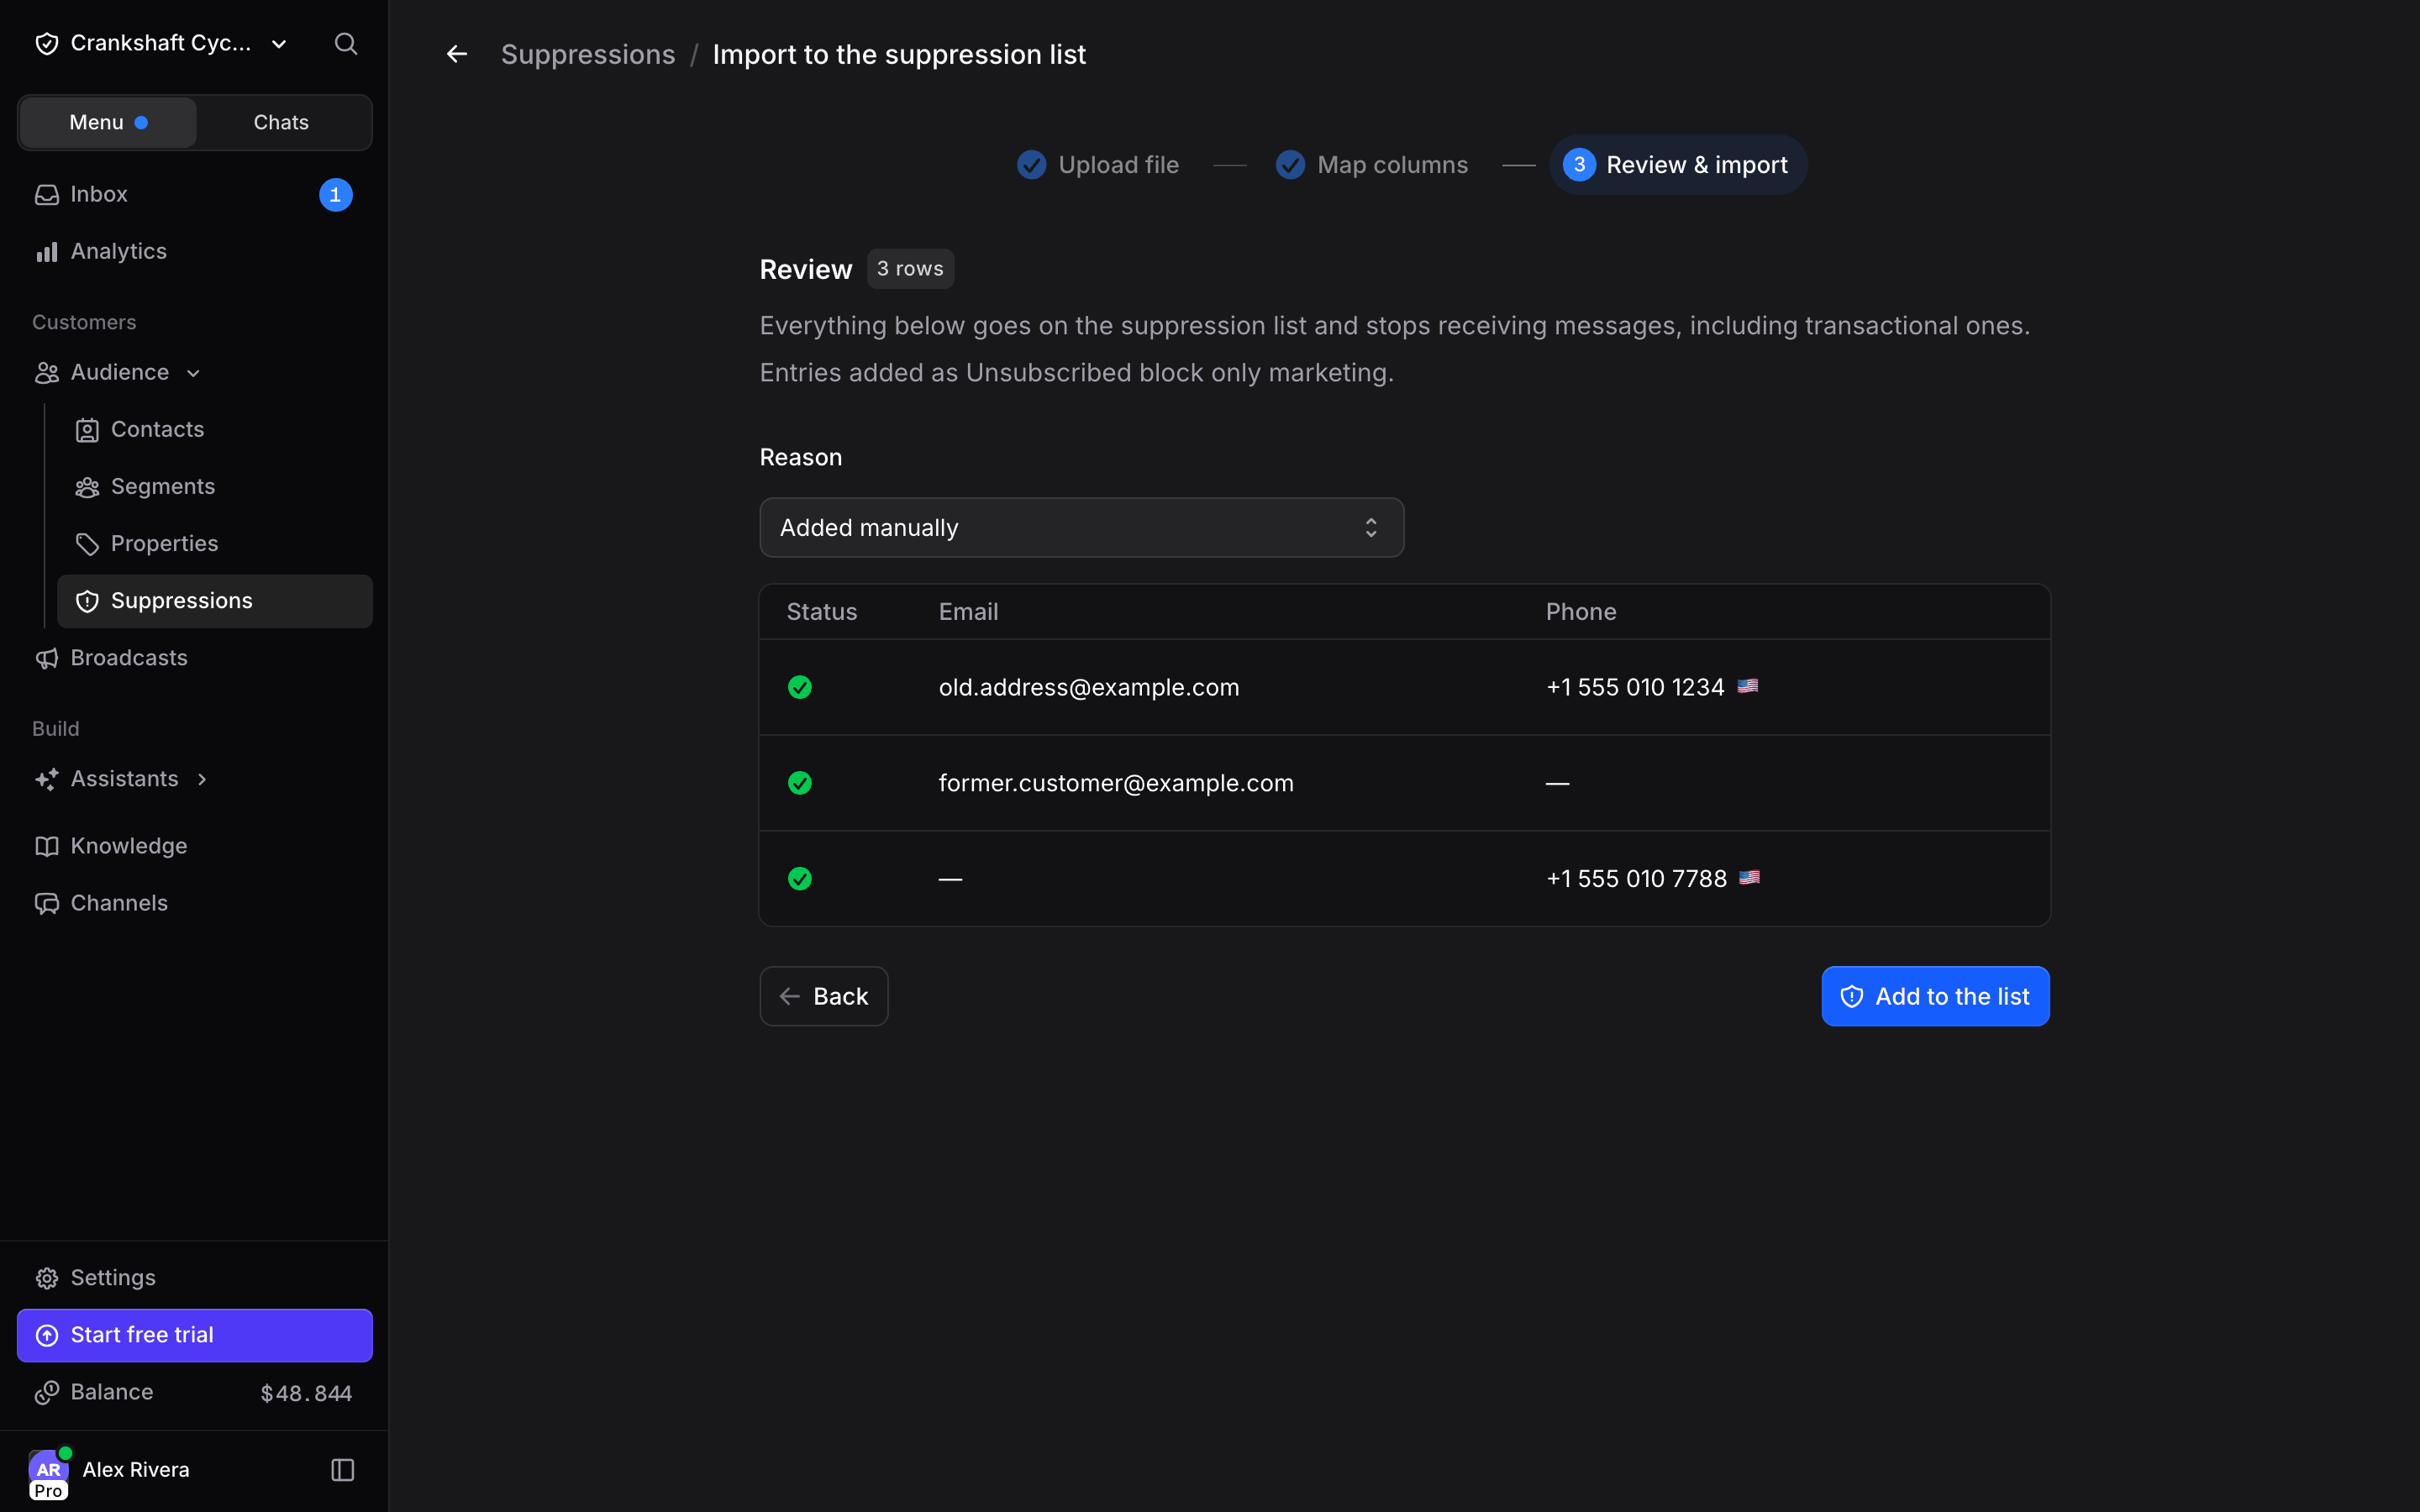Open Broadcasts in the sidebar

[195, 658]
